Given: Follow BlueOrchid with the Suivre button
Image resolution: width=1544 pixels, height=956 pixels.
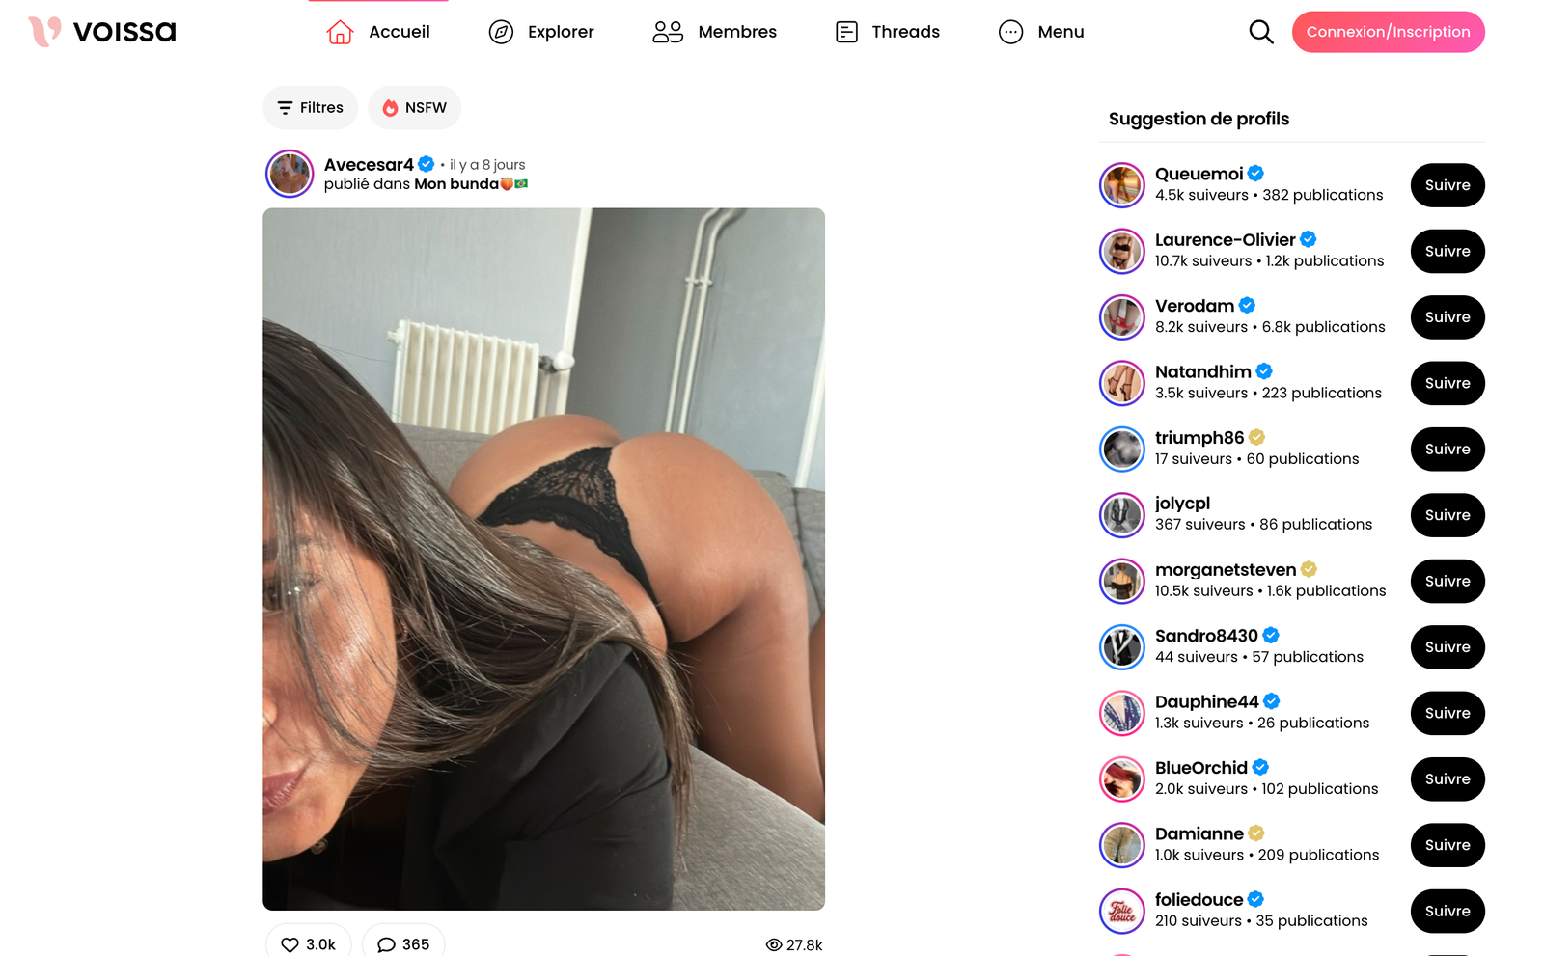Looking at the screenshot, I should [x=1447, y=779].
